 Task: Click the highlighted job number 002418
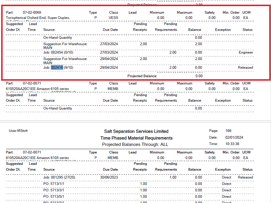(x=57, y=68)
